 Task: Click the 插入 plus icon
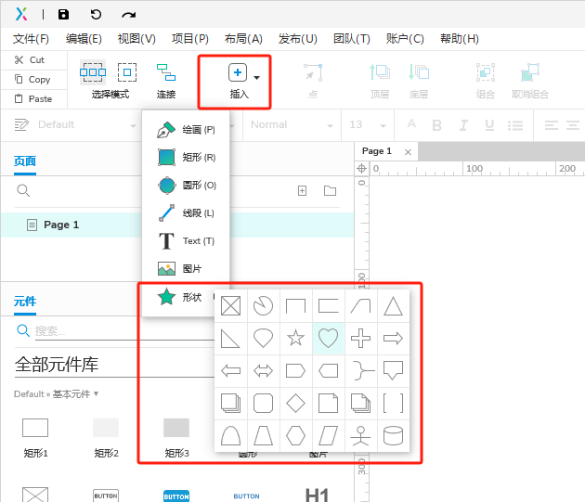(x=238, y=72)
